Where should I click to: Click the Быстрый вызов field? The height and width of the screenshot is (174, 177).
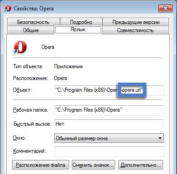(x=109, y=124)
